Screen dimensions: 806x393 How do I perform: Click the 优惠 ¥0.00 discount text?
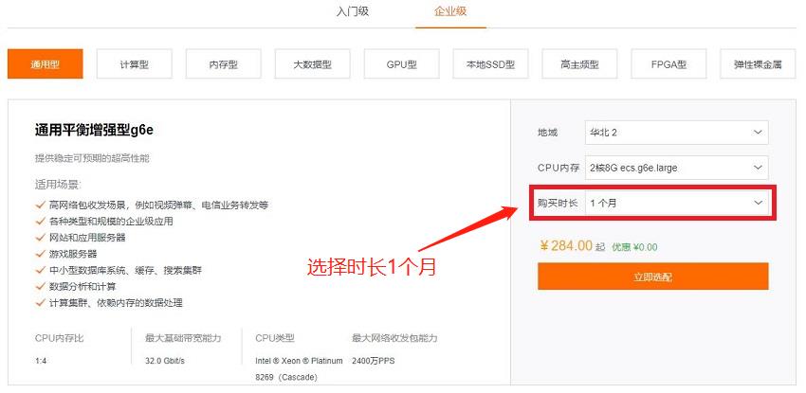pos(634,247)
